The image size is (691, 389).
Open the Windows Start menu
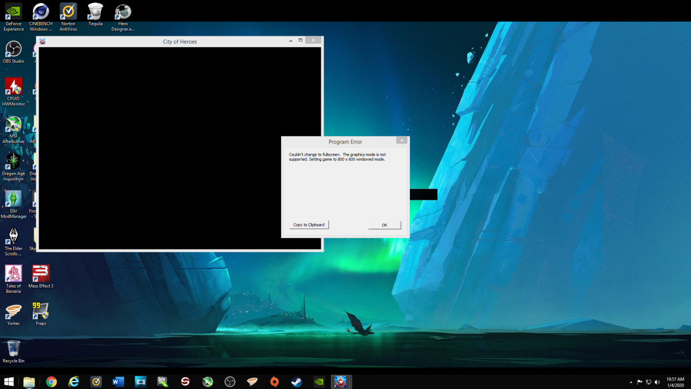(x=9, y=382)
